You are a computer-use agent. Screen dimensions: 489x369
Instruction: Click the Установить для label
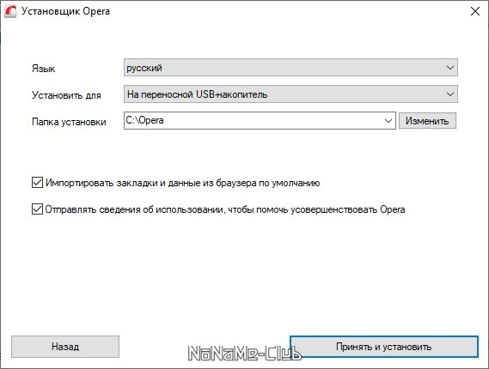pyautogui.click(x=66, y=95)
